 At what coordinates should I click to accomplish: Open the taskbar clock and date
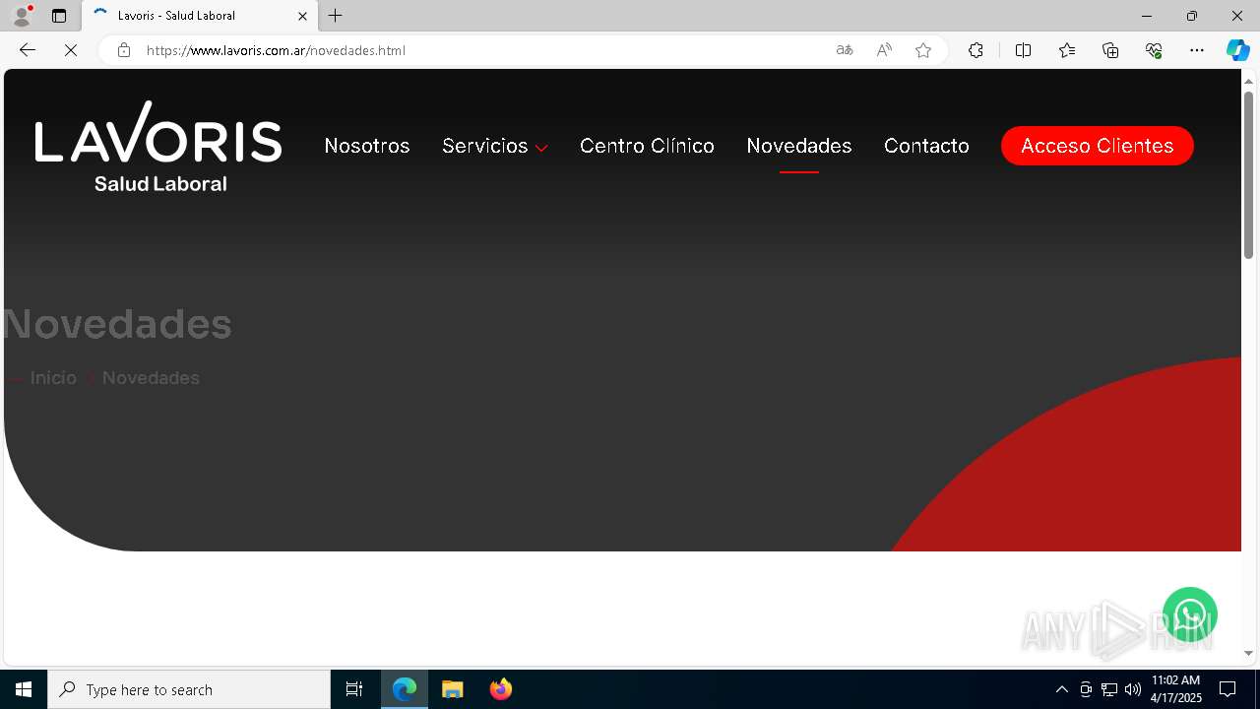click(x=1175, y=689)
